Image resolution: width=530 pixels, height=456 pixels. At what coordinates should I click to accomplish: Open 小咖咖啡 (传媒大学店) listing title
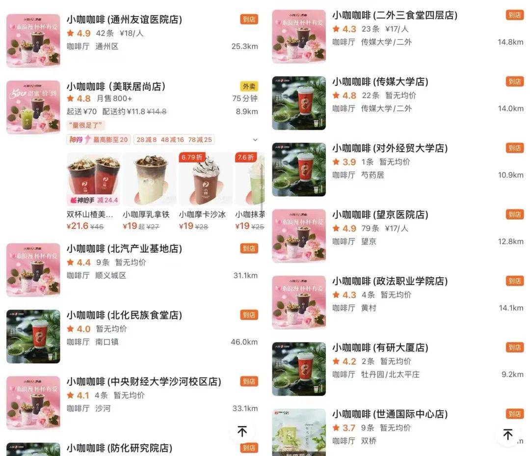(380, 81)
